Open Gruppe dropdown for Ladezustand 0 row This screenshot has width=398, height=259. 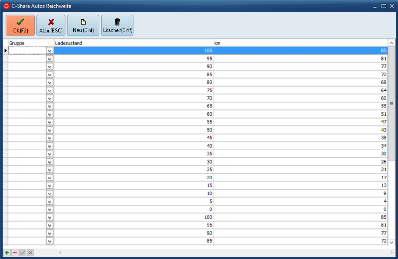click(x=50, y=209)
